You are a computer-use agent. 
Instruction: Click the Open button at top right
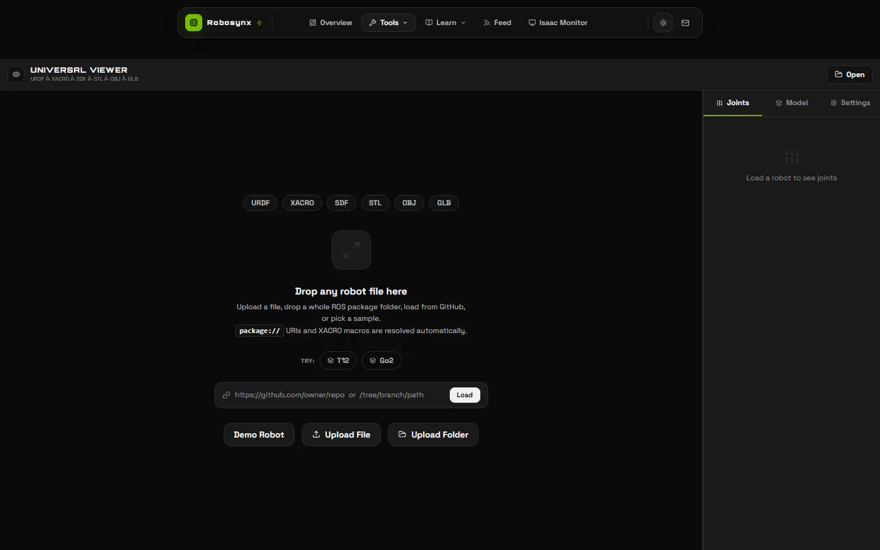(x=849, y=75)
